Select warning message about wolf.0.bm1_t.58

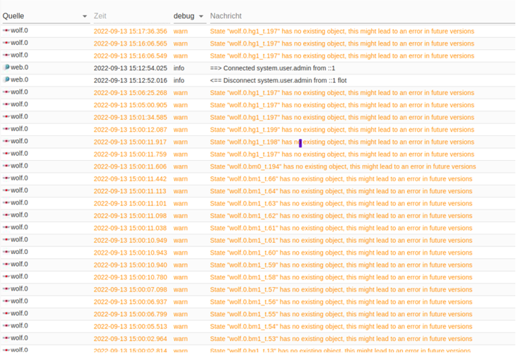pyautogui.click(x=341, y=277)
